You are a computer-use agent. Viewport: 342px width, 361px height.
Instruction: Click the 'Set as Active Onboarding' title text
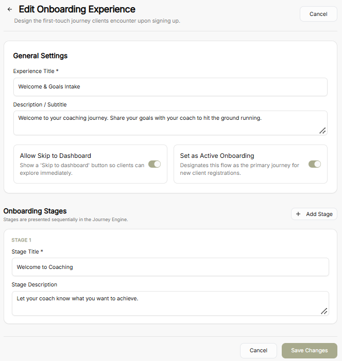click(217, 156)
